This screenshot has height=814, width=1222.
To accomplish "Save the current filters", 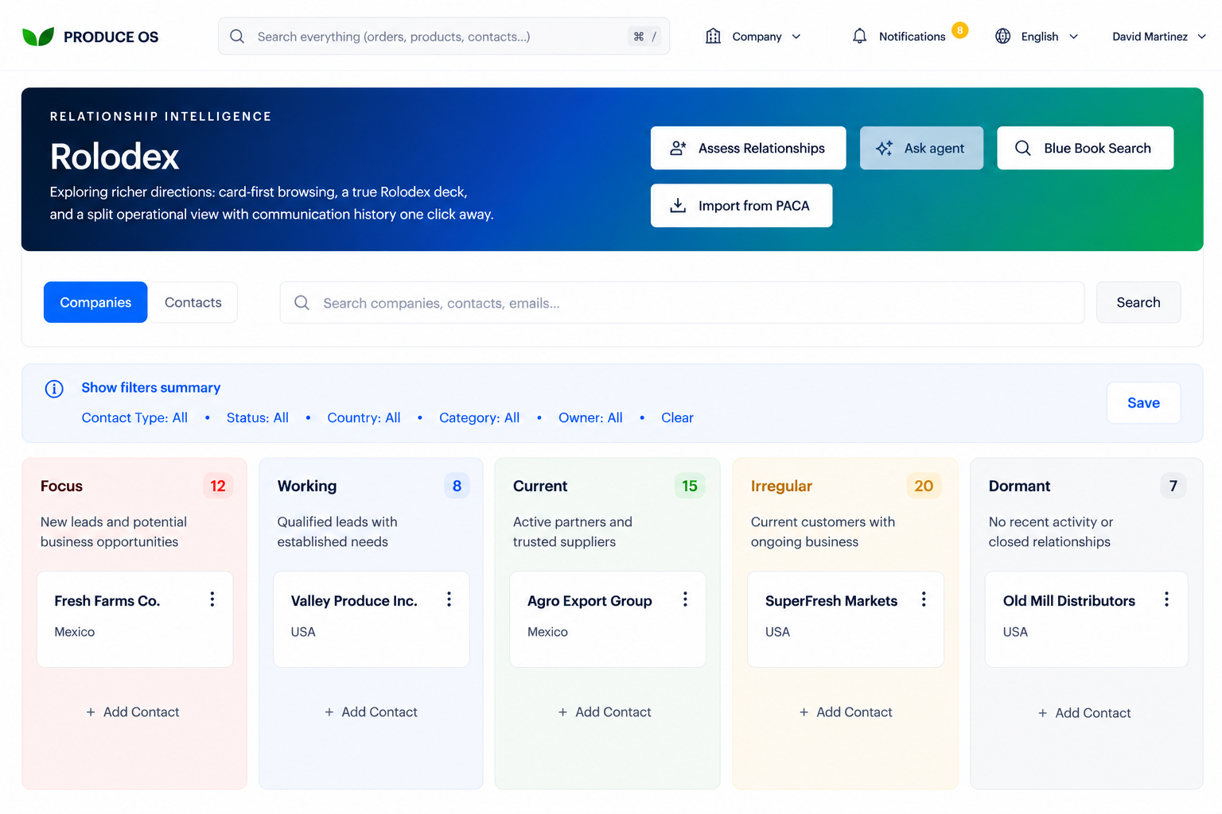I will click(1143, 403).
